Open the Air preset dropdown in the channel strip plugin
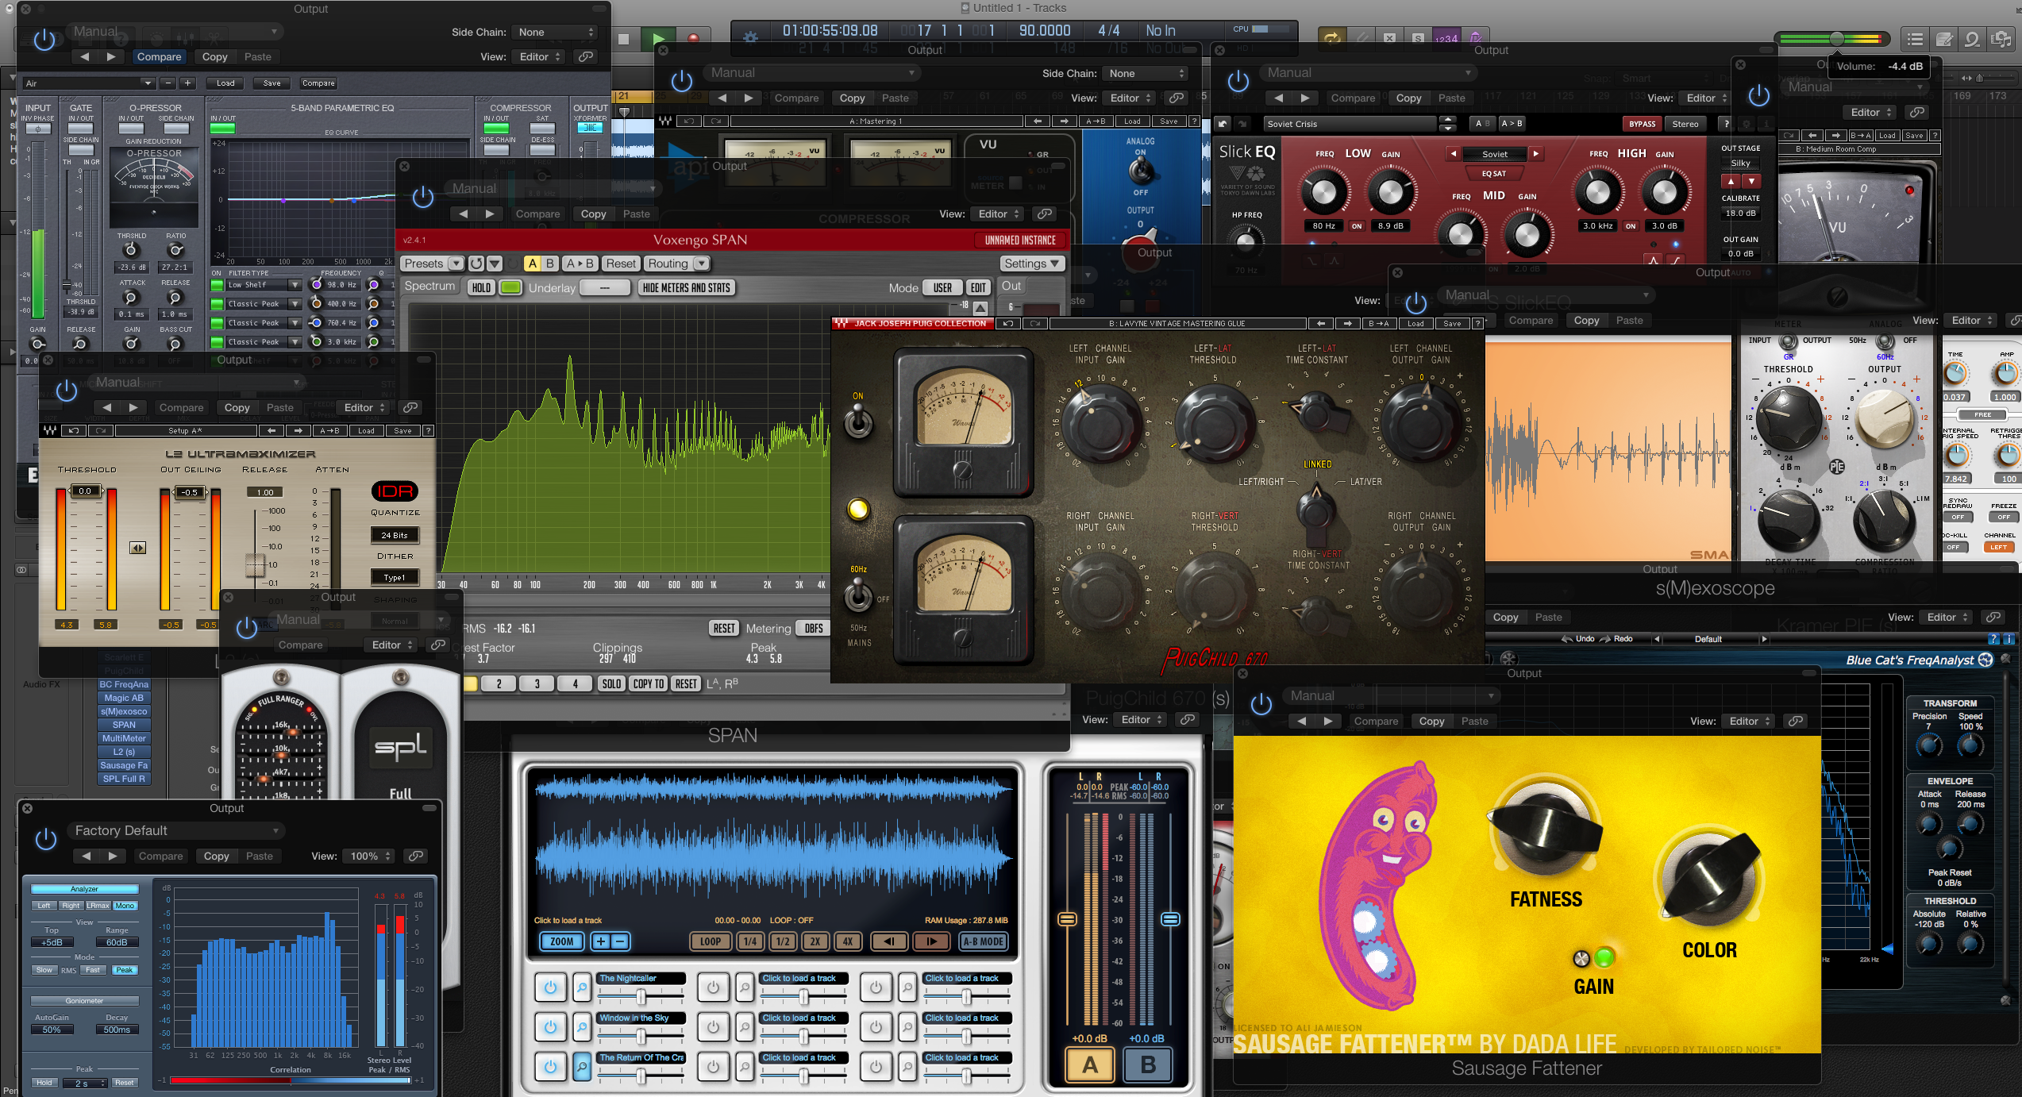The image size is (2022, 1097). [87, 83]
